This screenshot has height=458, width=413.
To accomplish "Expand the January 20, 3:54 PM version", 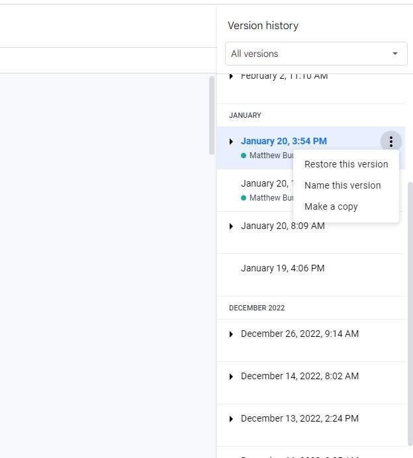I will (231, 142).
